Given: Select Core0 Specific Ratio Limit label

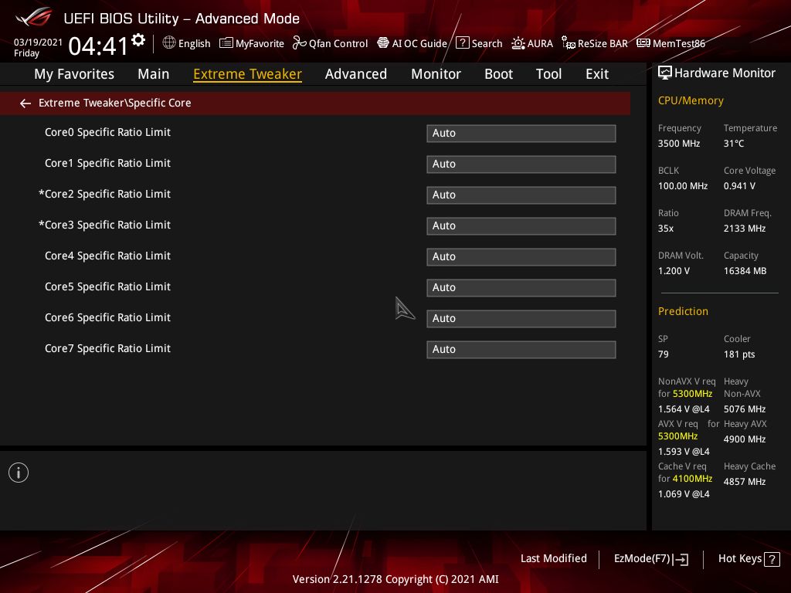Looking at the screenshot, I should tap(107, 132).
